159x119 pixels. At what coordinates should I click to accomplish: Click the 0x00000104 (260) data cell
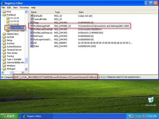87,46
